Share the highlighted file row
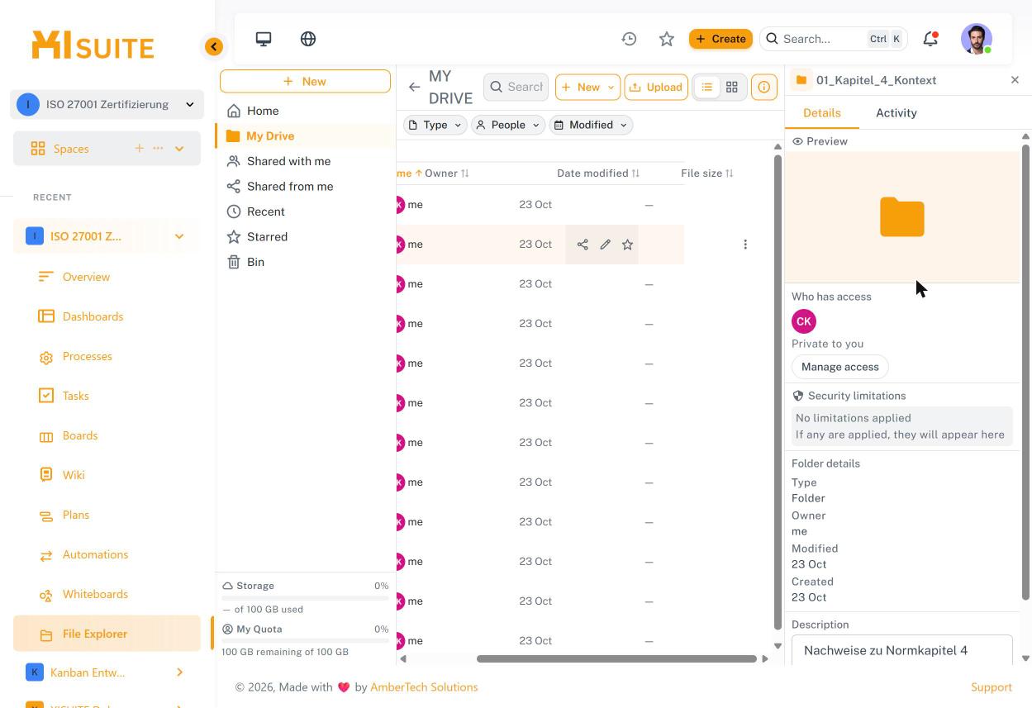This screenshot has width=1032, height=708. click(583, 245)
